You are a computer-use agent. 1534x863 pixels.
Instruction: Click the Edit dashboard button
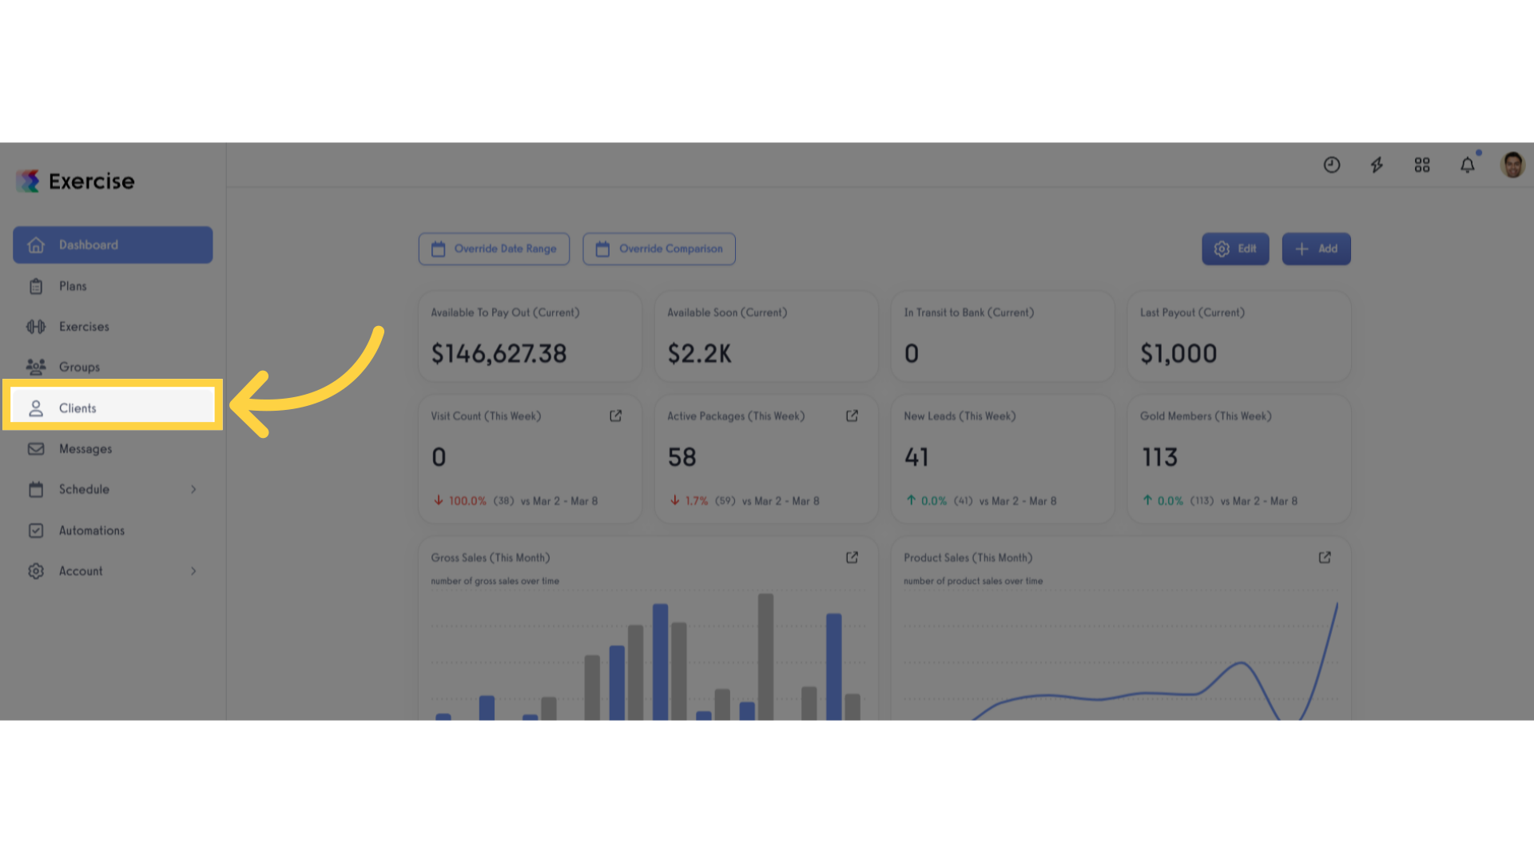tap(1235, 249)
